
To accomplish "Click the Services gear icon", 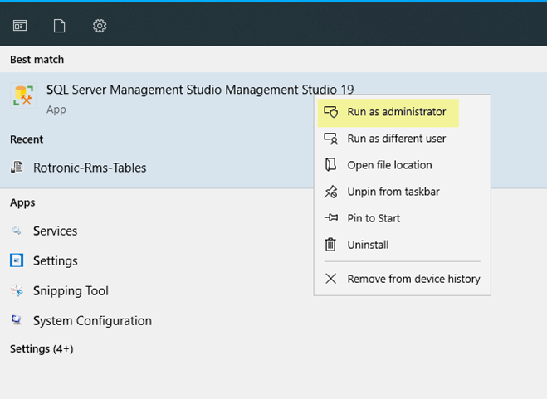I will pyautogui.click(x=17, y=231).
